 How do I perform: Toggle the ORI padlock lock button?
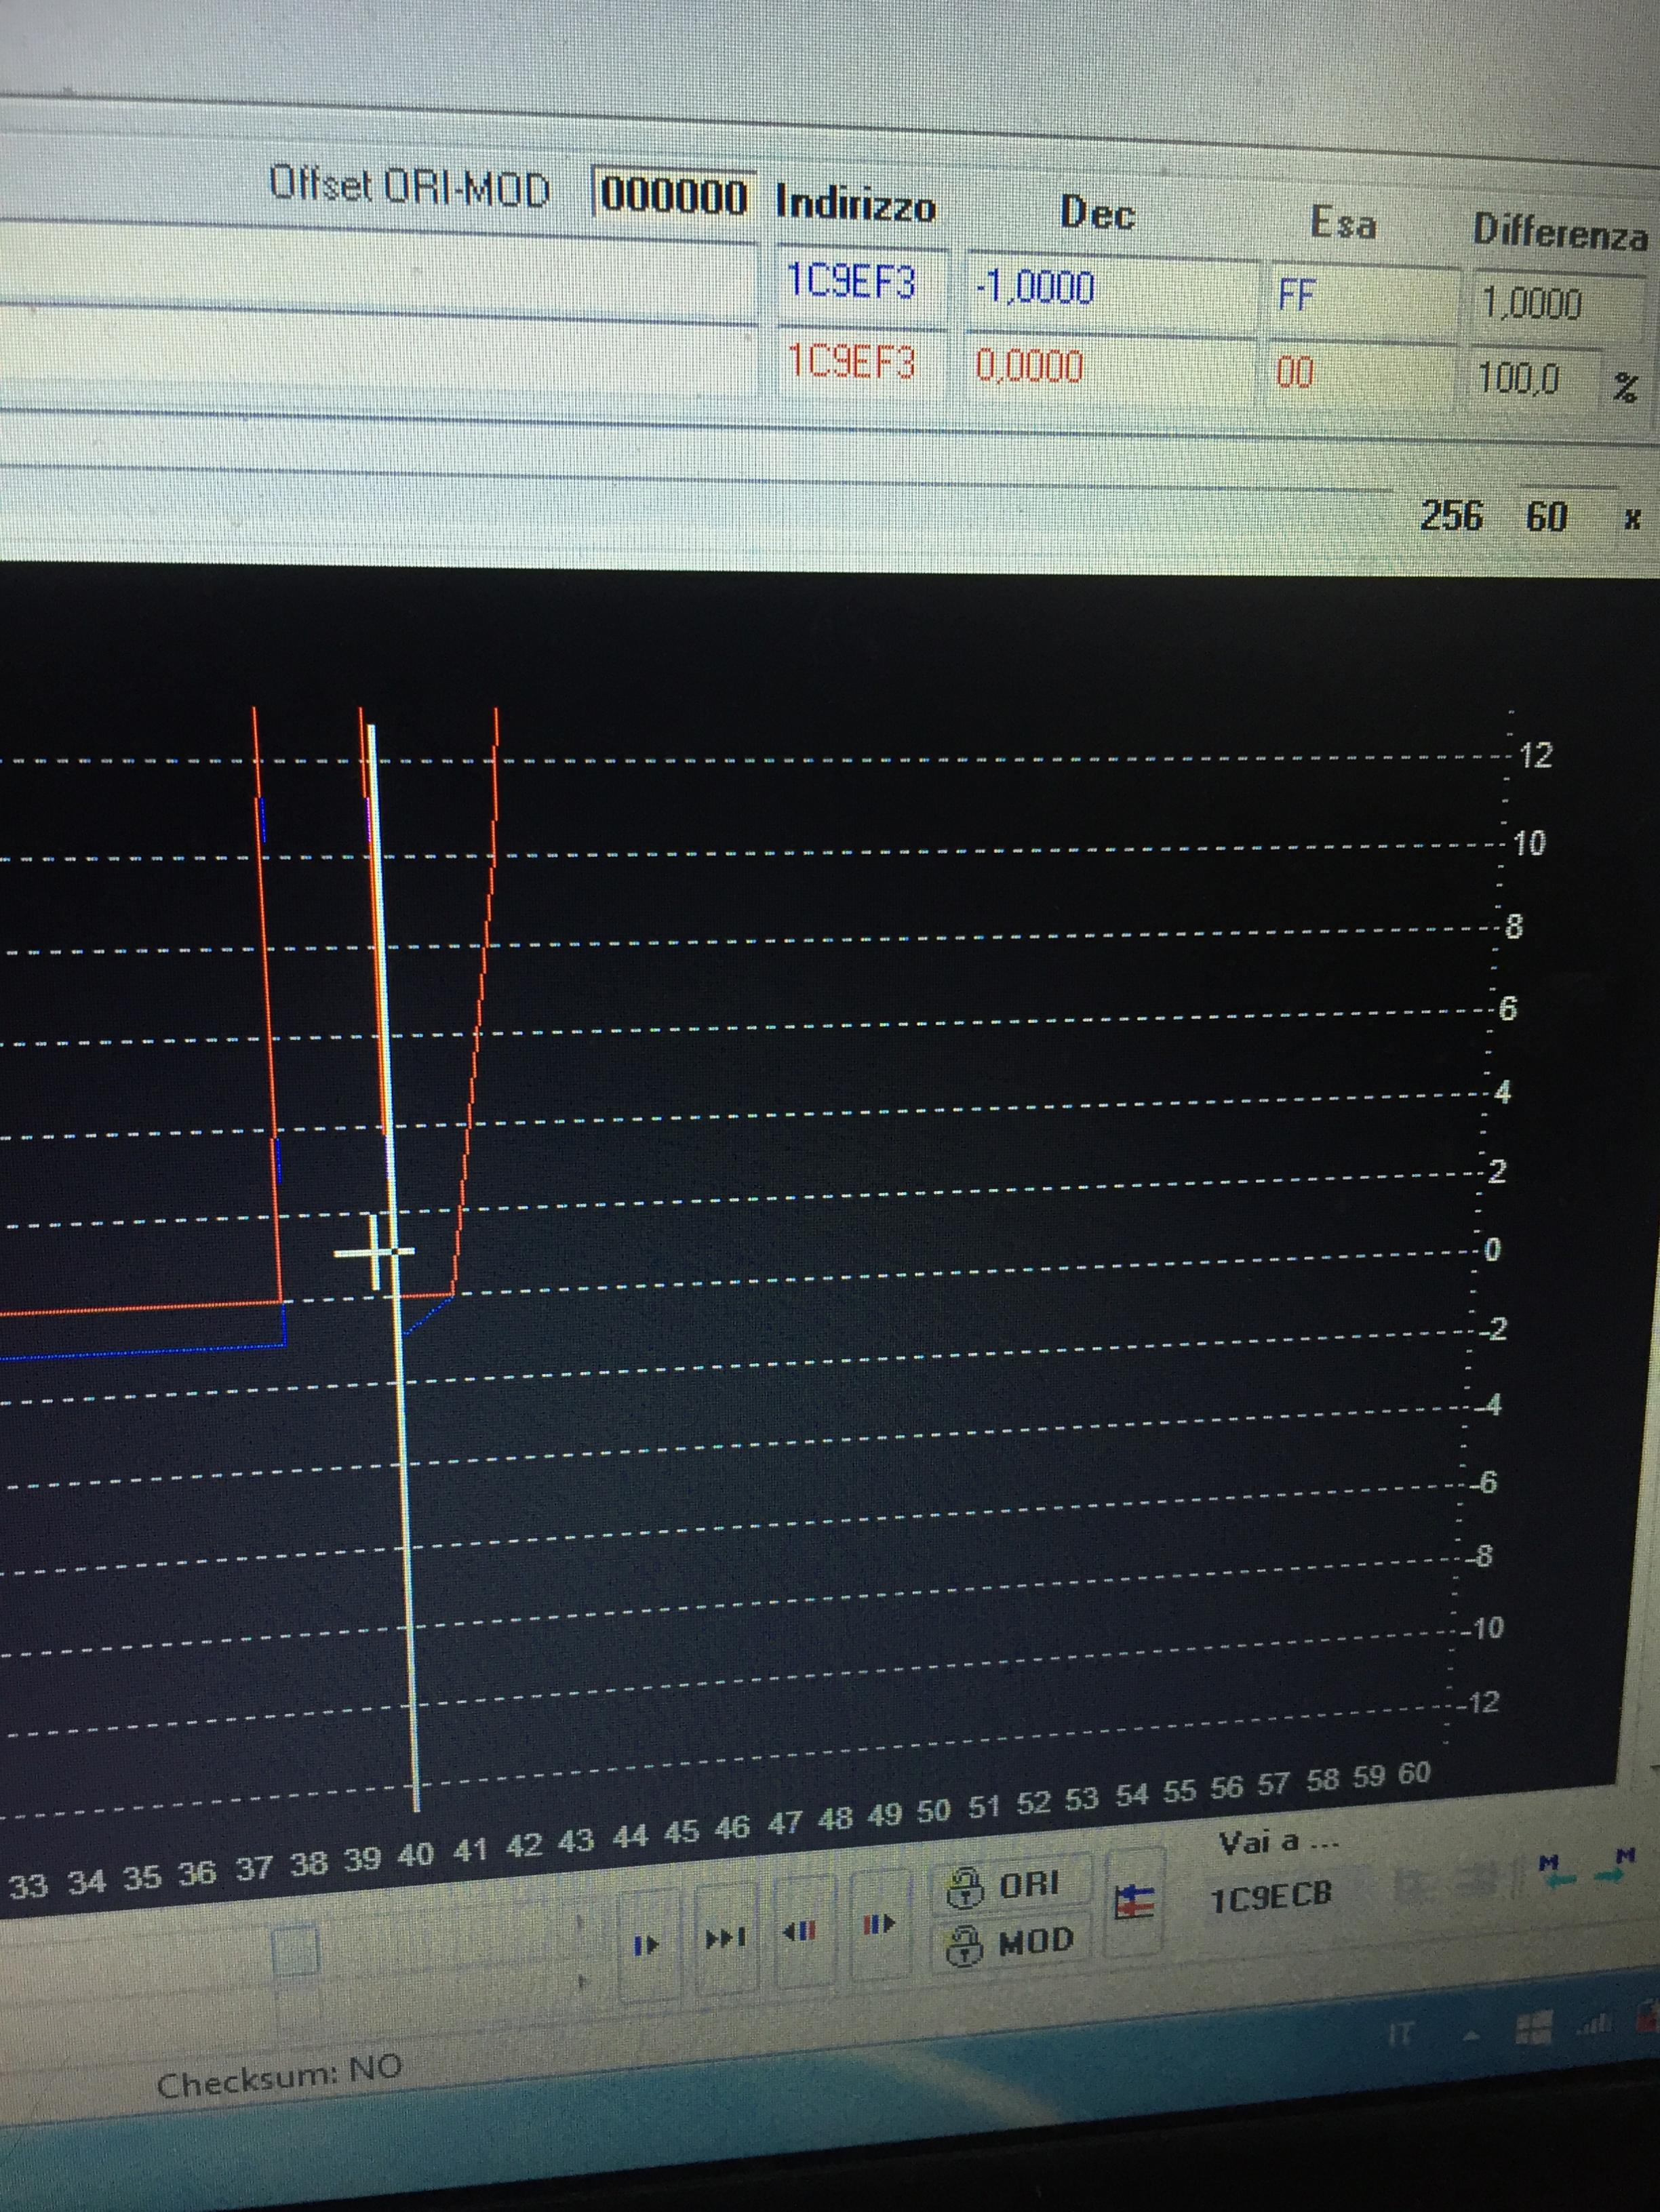(x=1005, y=1886)
